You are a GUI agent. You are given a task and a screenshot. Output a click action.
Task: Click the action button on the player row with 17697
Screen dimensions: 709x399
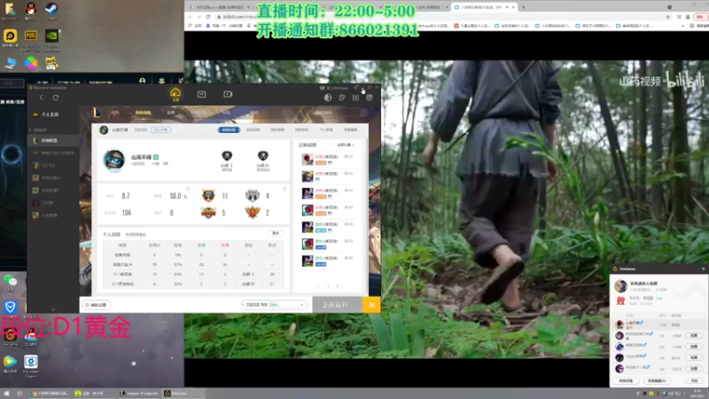coord(694,335)
